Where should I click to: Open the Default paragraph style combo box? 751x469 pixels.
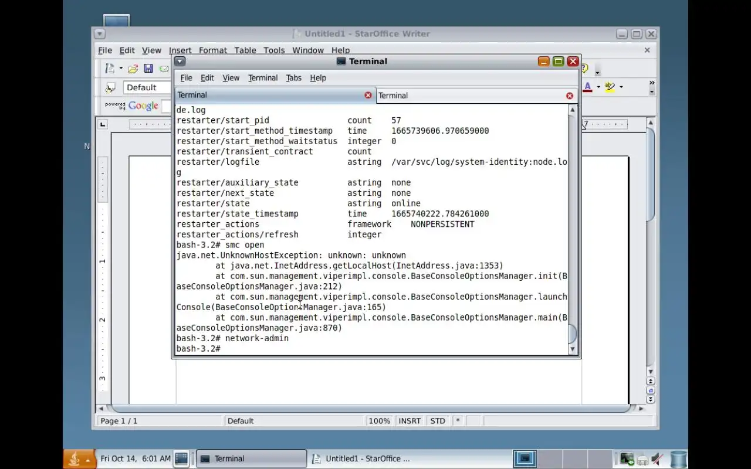pos(148,87)
